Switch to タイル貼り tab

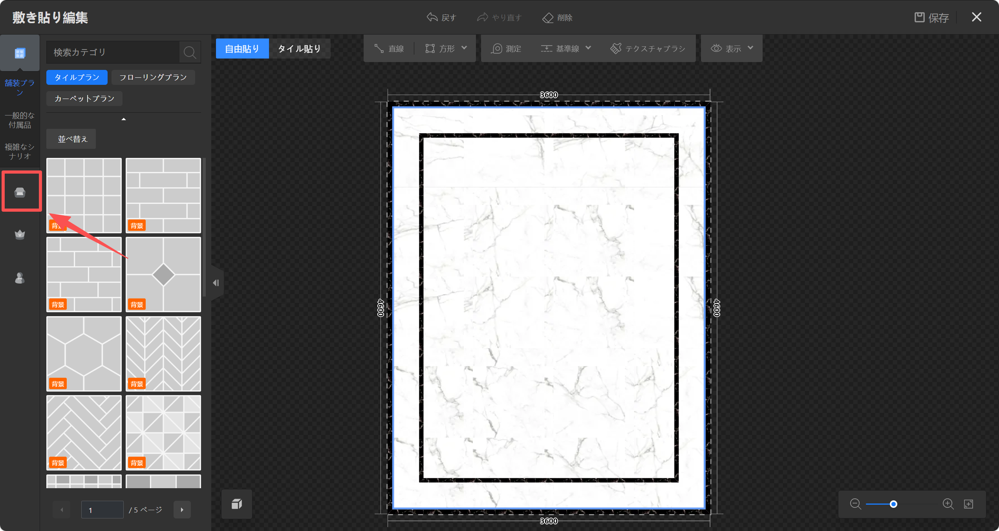pos(300,49)
